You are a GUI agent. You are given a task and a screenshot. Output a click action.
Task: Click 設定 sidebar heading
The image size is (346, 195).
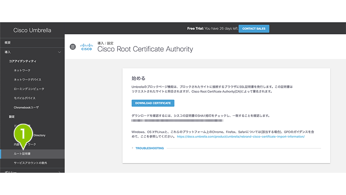(x=12, y=117)
